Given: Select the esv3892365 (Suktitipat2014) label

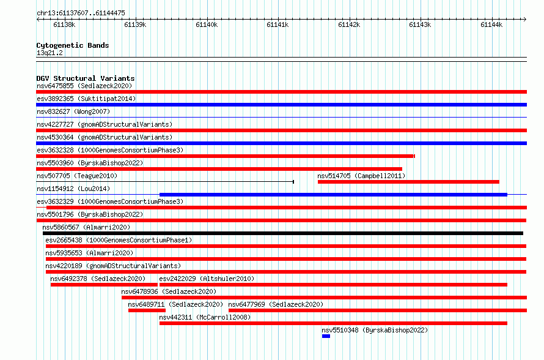Looking at the screenshot, I should coord(86,99).
